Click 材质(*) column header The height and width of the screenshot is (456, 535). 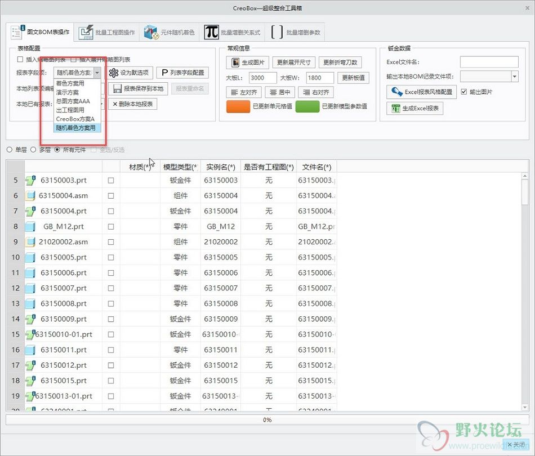140,167
